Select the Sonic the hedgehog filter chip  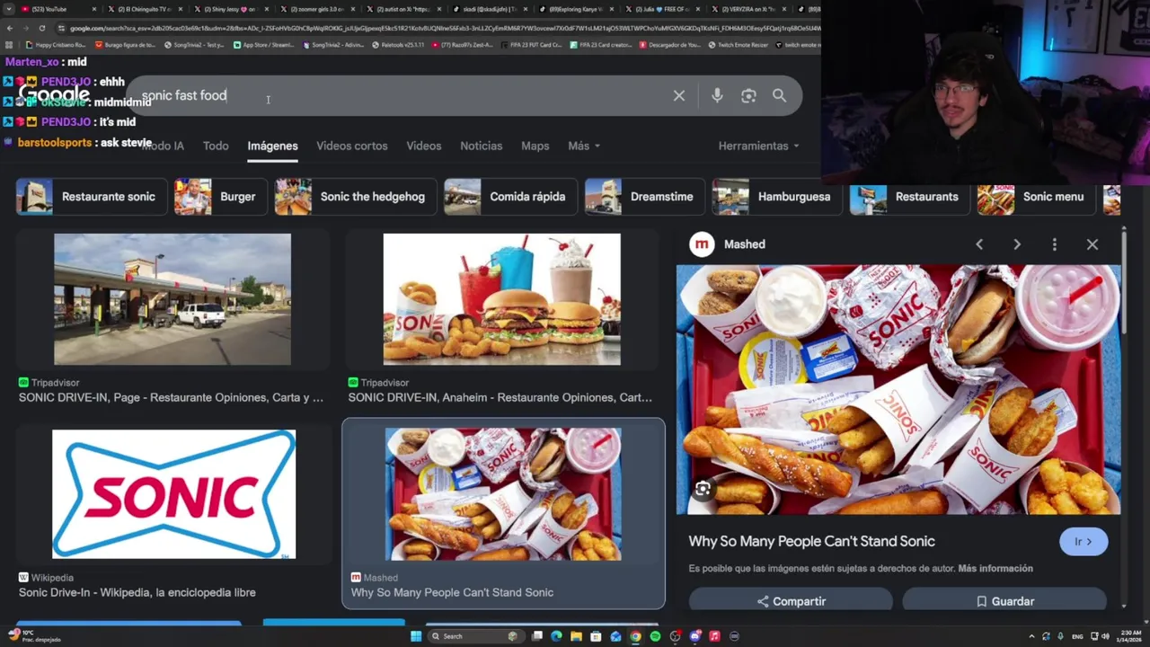click(x=356, y=197)
